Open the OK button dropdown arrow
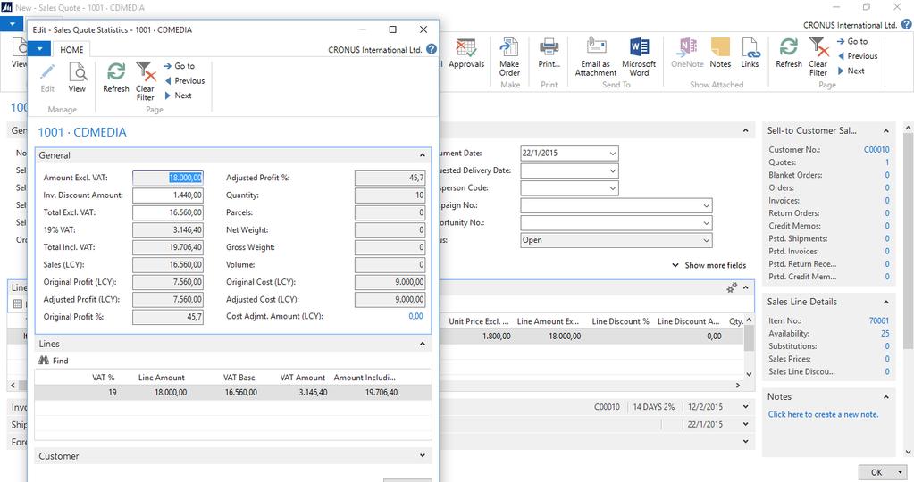This screenshot has width=914, height=482. click(901, 472)
